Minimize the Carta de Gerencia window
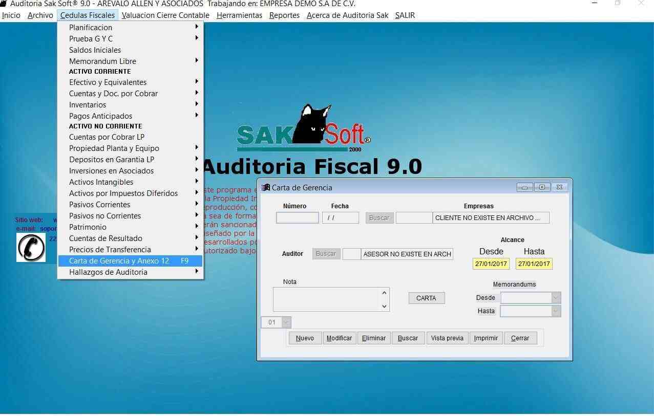The width and height of the screenshot is (654, 416). coord(524,187)
